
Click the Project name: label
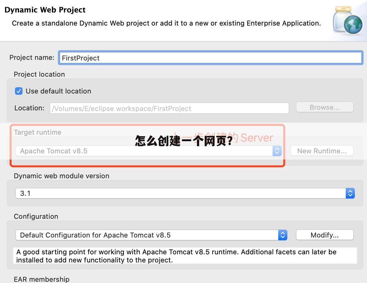(x=32, y=57)
